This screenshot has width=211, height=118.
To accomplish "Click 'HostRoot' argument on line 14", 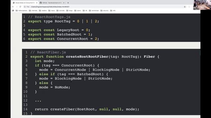I will click(x=86, y=109).
